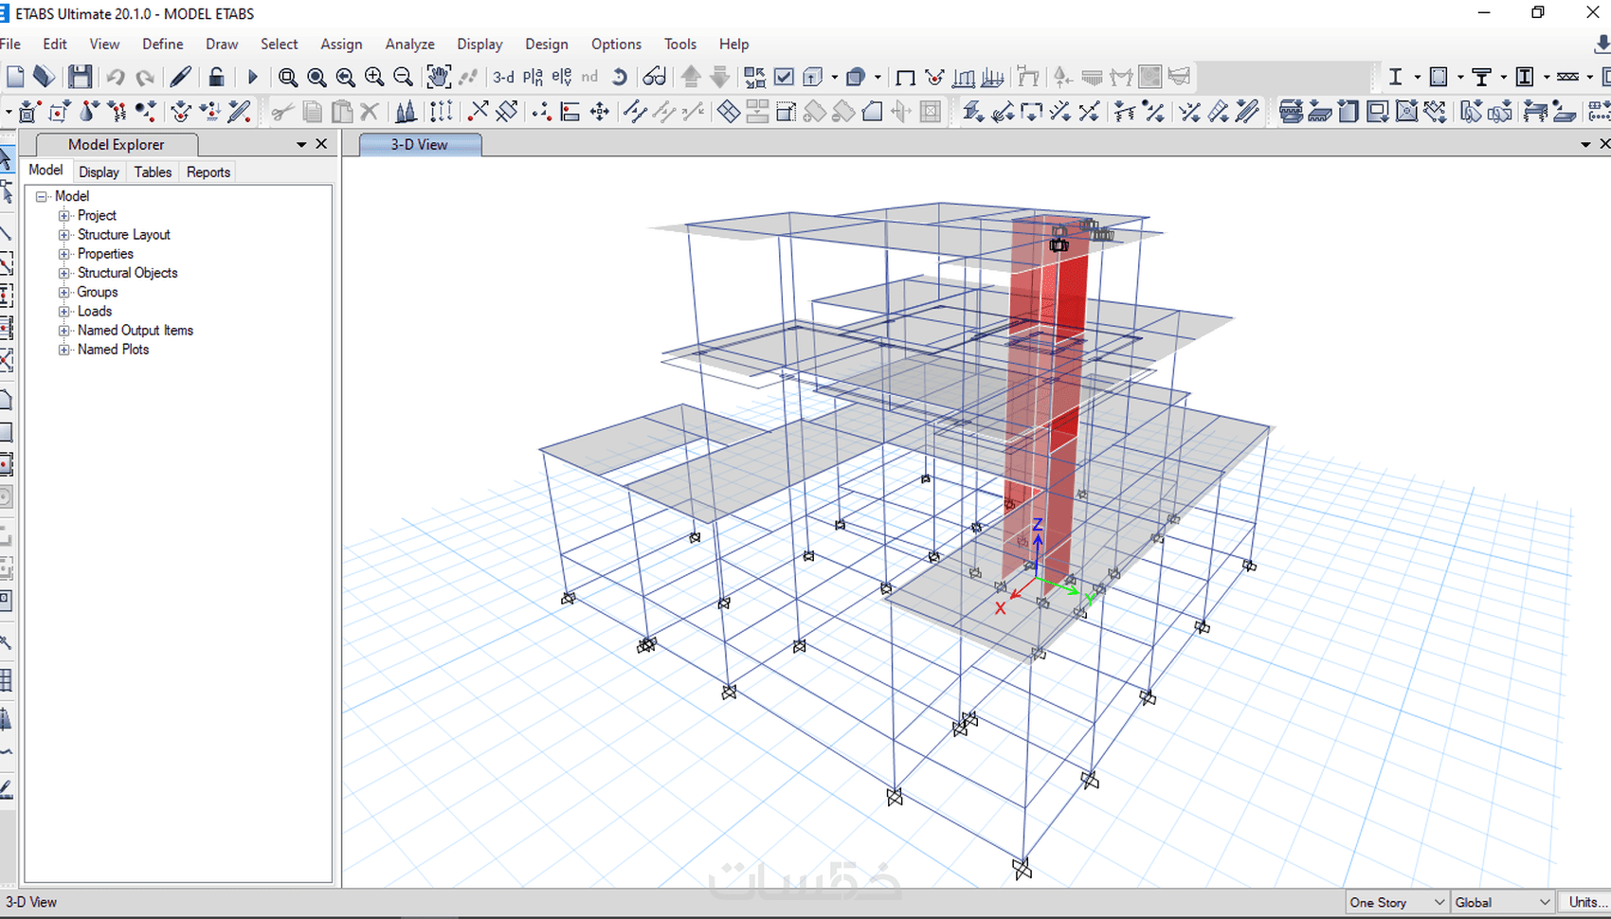Image resolution: width=1611 pixels, height=919 pixels.
Task: Open the Model Explorer panel options arrow
Action: [x=301, y=144]
